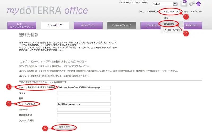Switch to the レポート&インフォメーション tab
The height and width of the screenshot is (133, 212).
(x=22, y=25)
